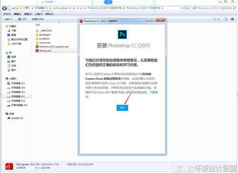Click the blue Continue button in installer

[x=122, y=108]
